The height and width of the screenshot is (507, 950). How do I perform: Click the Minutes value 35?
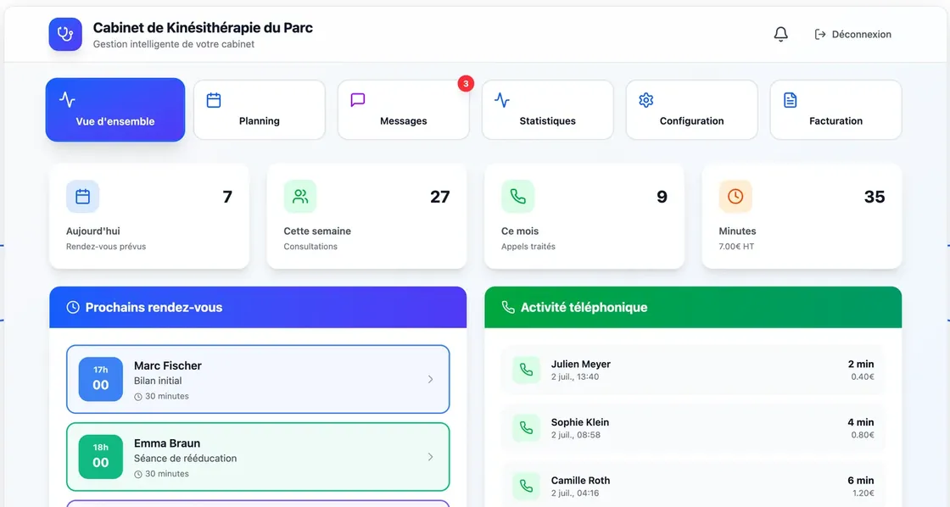pyautogui.click(x=875, y=197)
